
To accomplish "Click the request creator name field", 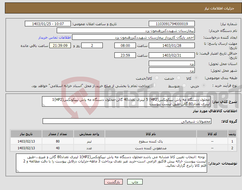I will (133, 37).
